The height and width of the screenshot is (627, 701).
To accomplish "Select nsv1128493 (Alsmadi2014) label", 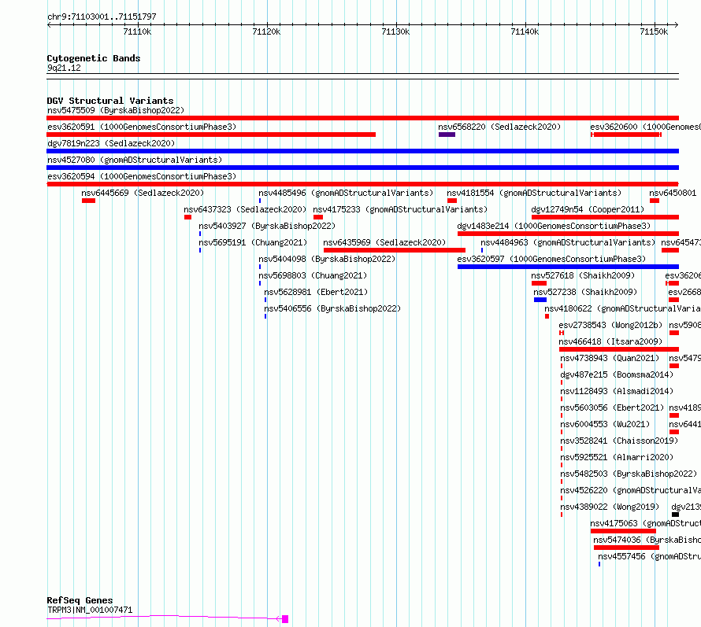I will pyautogui.click(x=617, y=391).
